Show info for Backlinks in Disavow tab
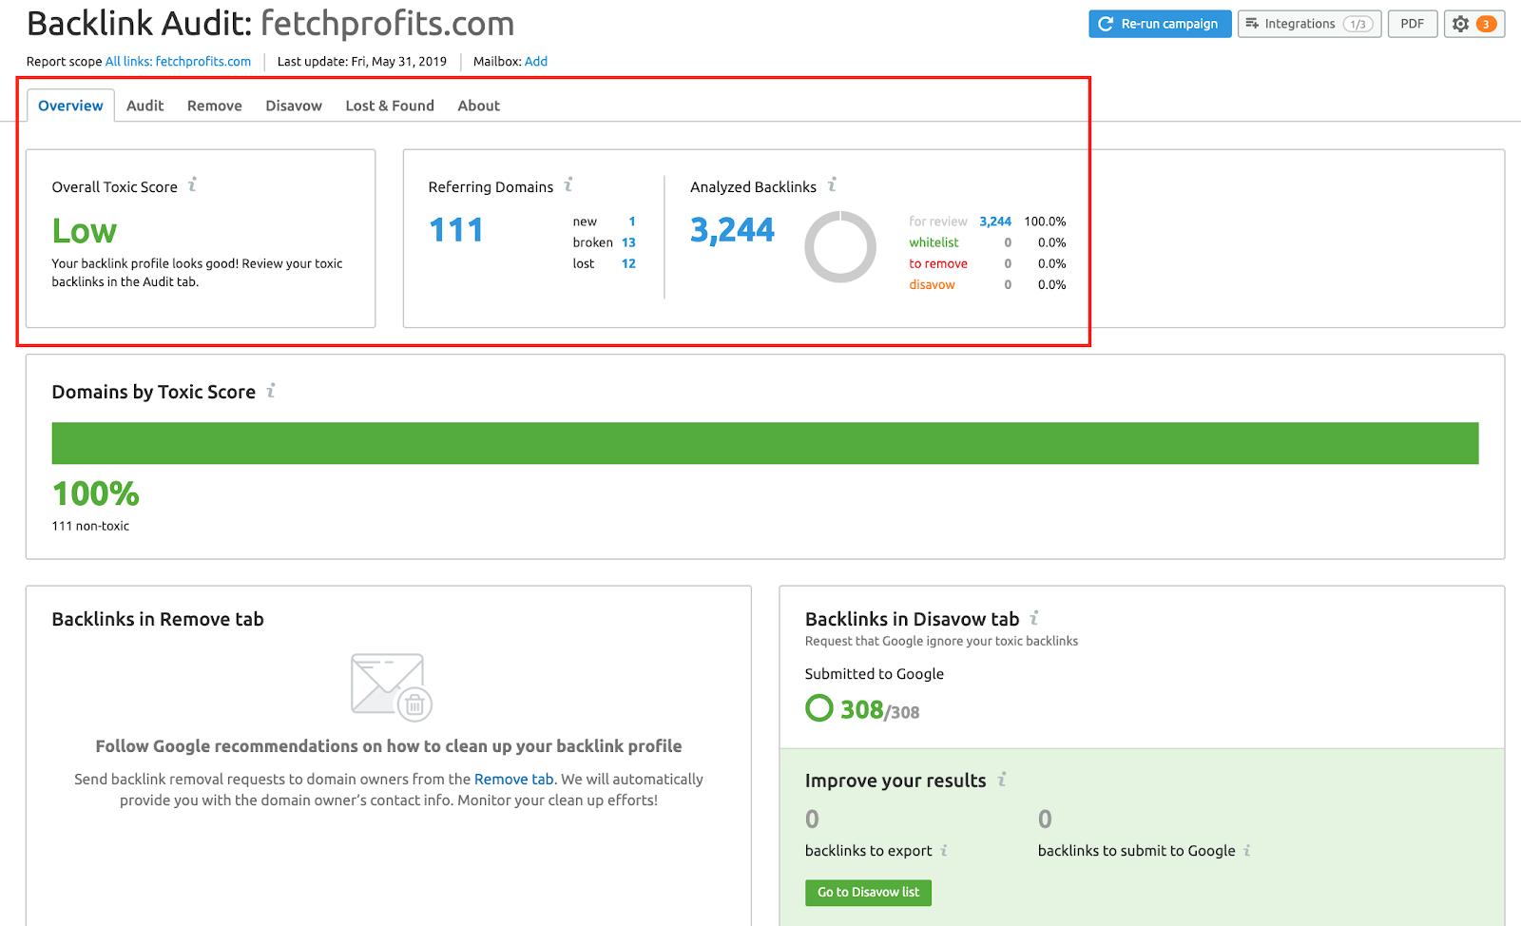Screen dimensions: 1521x926 click(x=1034, y=617)
